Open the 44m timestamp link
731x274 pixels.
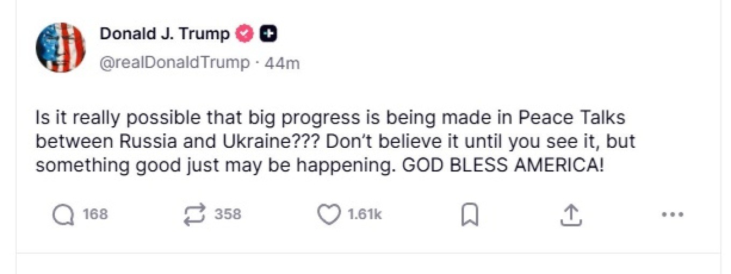point(282,63)
